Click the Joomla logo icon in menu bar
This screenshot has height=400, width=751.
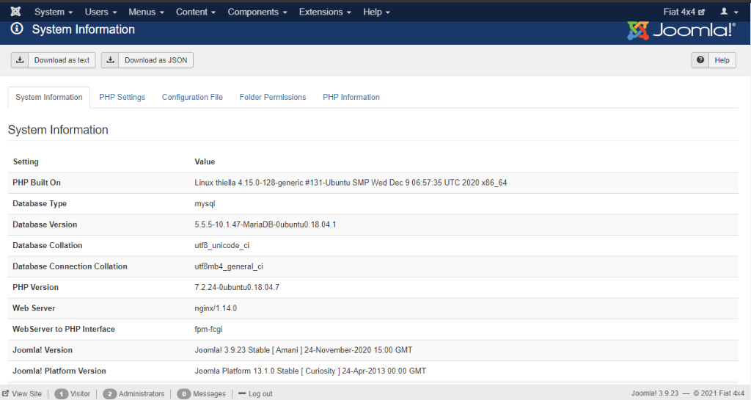(16, 12)
